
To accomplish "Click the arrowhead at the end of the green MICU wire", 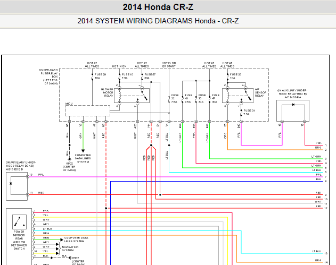I will click(83, 151).
